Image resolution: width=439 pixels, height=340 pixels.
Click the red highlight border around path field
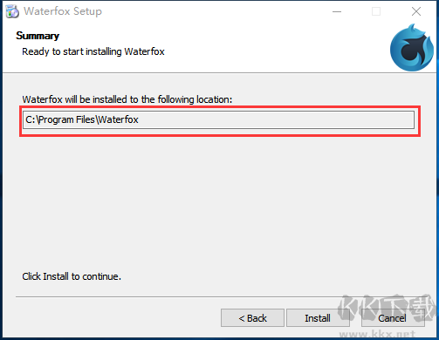[x=220, y=107]
